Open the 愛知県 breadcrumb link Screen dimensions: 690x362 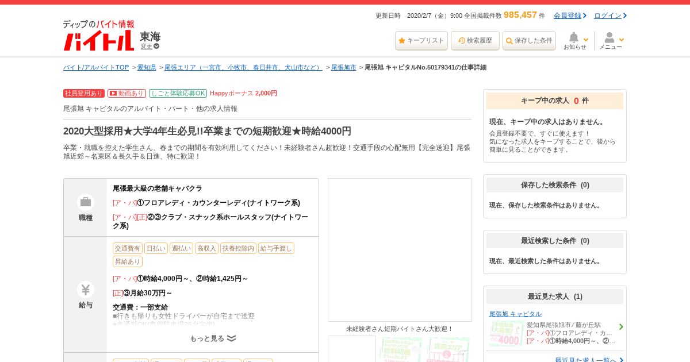click(147, 67)
